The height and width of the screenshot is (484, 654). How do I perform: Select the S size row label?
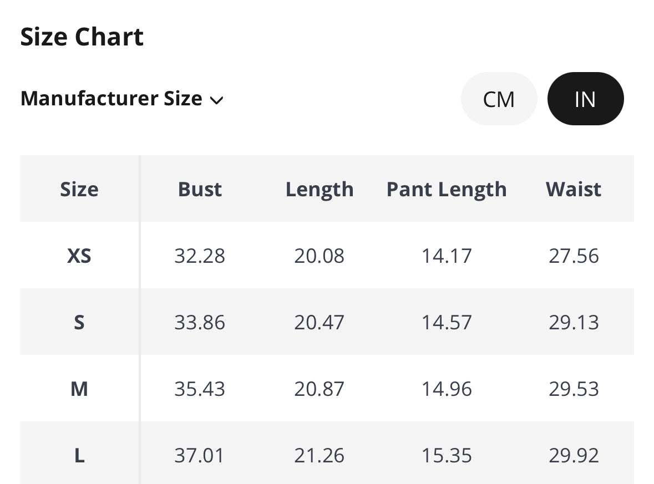(79, 322)
